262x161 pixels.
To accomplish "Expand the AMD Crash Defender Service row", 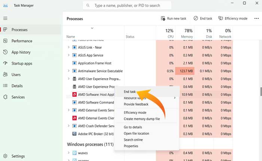I will click(68, 126).
